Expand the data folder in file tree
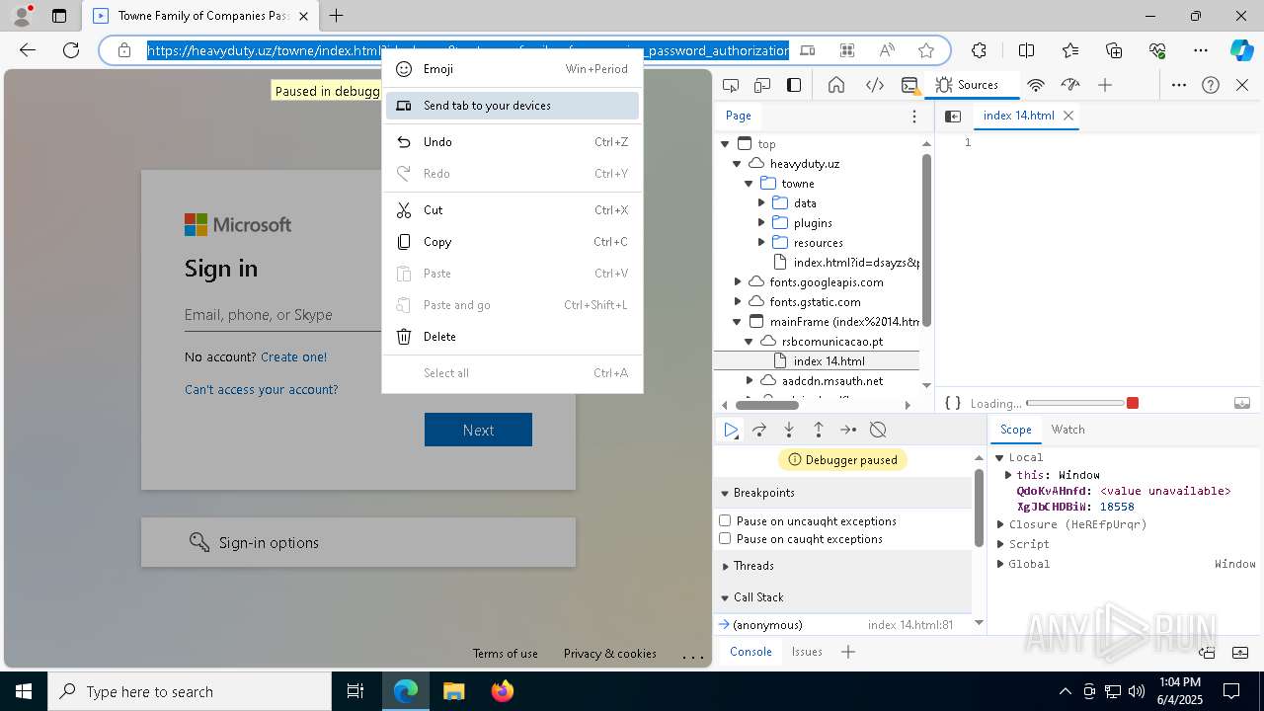Image resolution: width=1264 pixels, height=711 pixels. (761, 202)
